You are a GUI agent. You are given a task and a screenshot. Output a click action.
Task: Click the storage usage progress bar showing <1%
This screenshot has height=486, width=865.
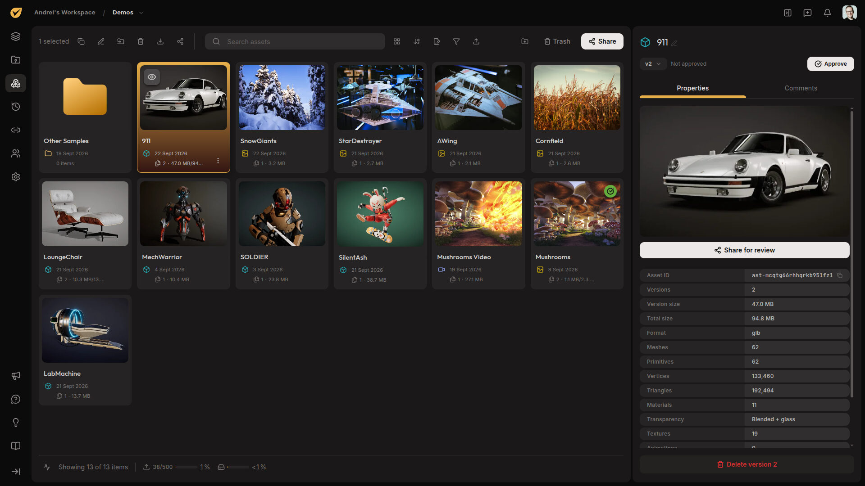point(238,467)
